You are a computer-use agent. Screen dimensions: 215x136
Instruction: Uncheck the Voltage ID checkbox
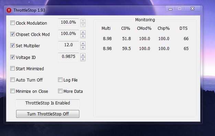click(x=12, y=57)
